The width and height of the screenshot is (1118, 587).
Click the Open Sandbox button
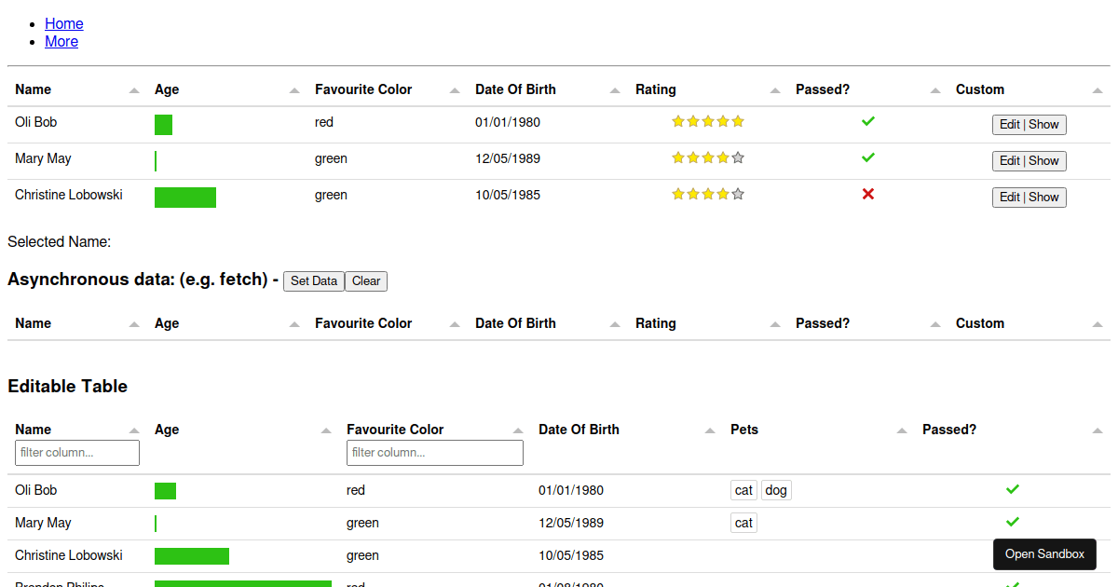tap(1044, 554)
